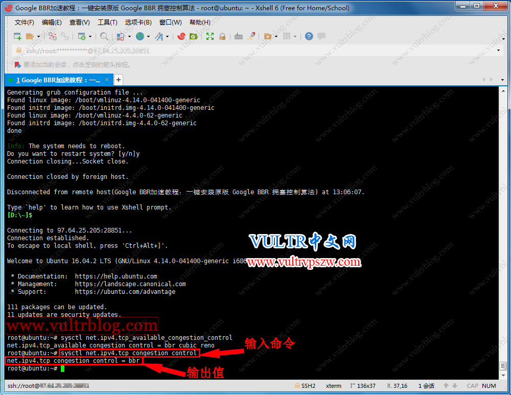Click the NUM indicator in the status bar
Viewport: 511px width, 395px height.
489,386
